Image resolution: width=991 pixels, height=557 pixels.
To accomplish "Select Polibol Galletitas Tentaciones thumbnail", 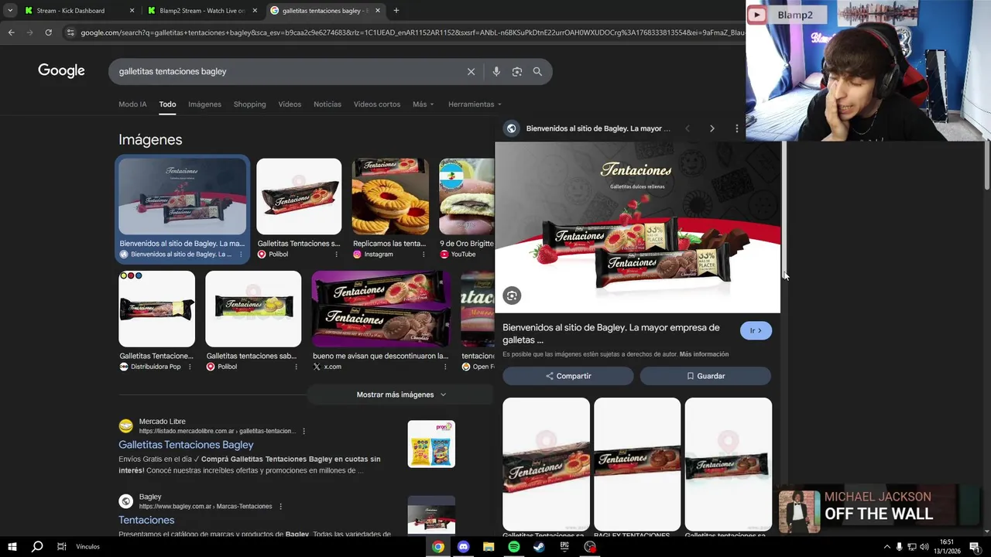I will pos(299,196).
